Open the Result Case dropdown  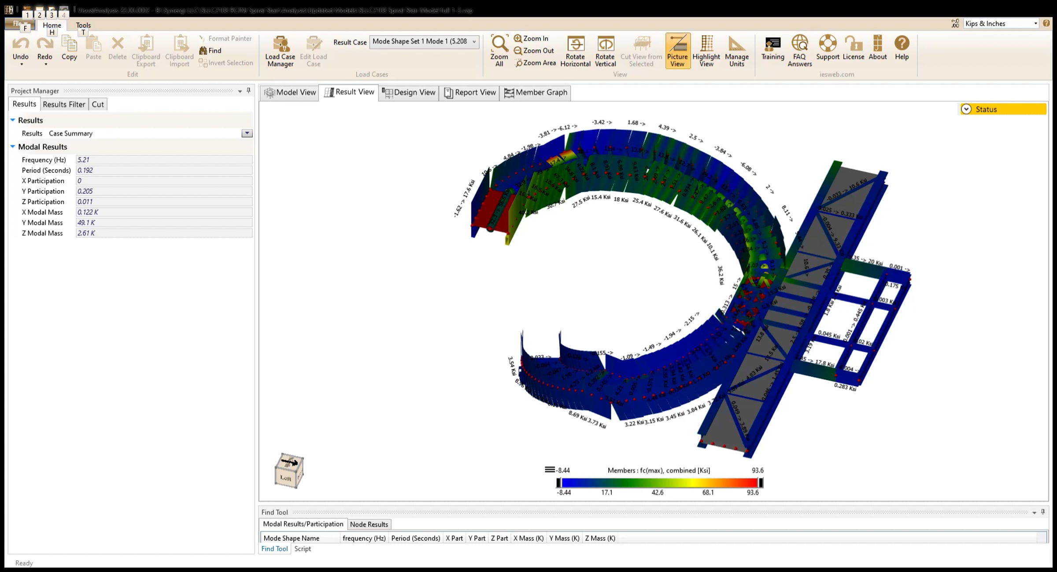(x=474, y=42)
